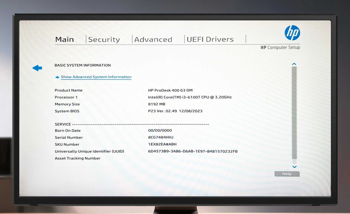Image resolution: width=350 pixels, height=214 pixels.
Task: Select the Main tab
Action: click(64, 39)
